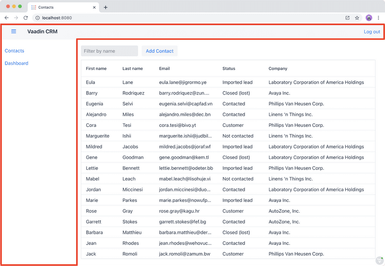Click the Company column header

click(x=278, y=68)
